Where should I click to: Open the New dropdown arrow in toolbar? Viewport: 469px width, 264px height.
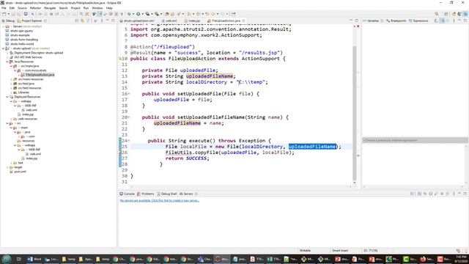tap(8, 14)
